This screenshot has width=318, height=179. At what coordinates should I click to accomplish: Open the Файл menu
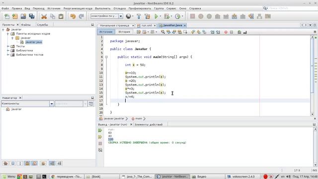(5, 8)
